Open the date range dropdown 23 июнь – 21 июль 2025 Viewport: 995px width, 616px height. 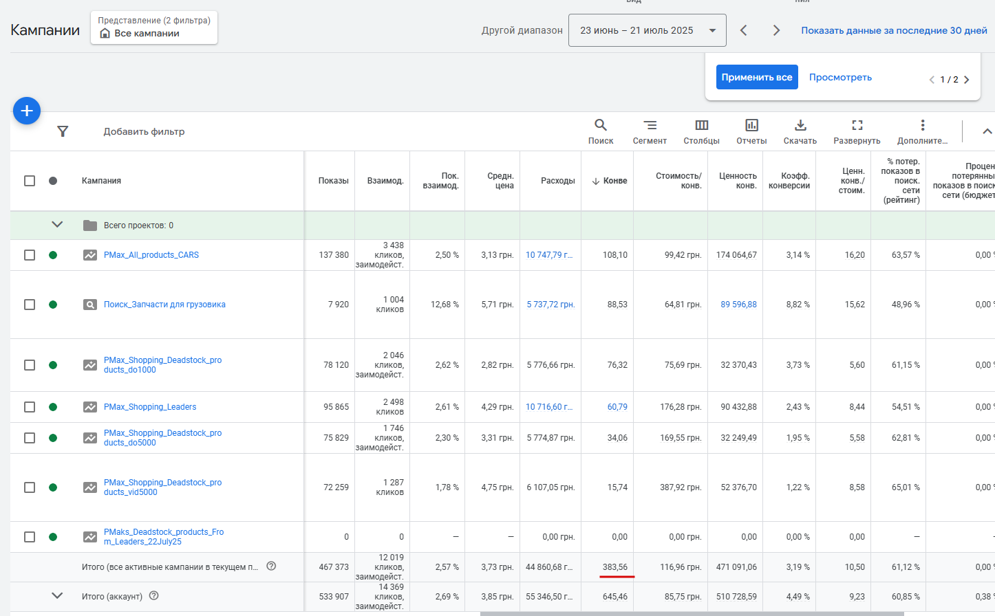pos(647,30)
